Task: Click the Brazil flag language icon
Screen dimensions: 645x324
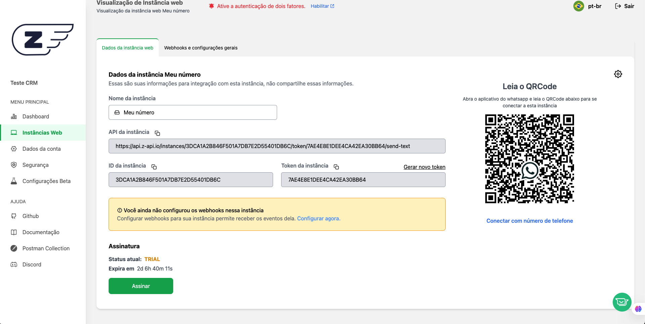Action: click(x=579, y=6)
